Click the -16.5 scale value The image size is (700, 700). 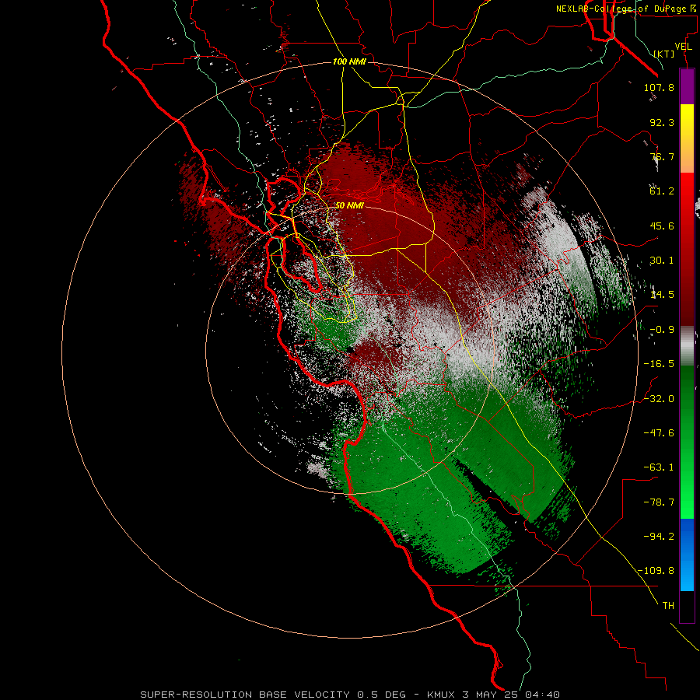pyautogui.click(x=659, y=364)
